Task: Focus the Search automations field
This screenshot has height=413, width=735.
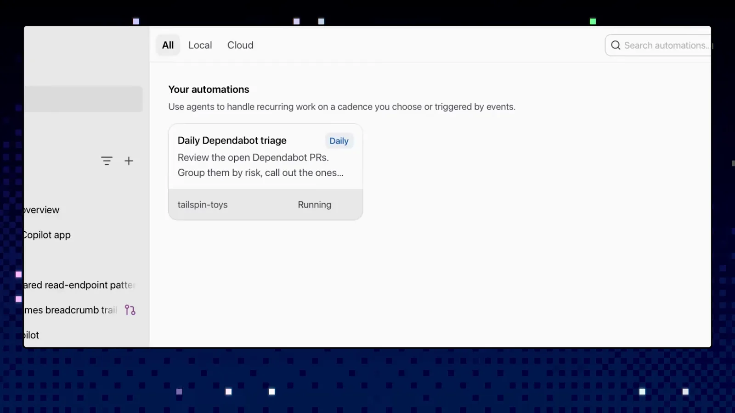Action: coord(658,45)
